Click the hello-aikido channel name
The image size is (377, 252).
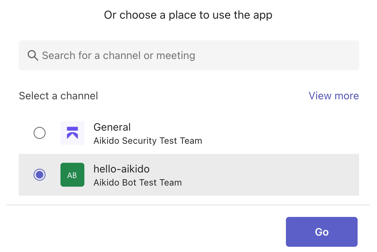click(121, 169)
